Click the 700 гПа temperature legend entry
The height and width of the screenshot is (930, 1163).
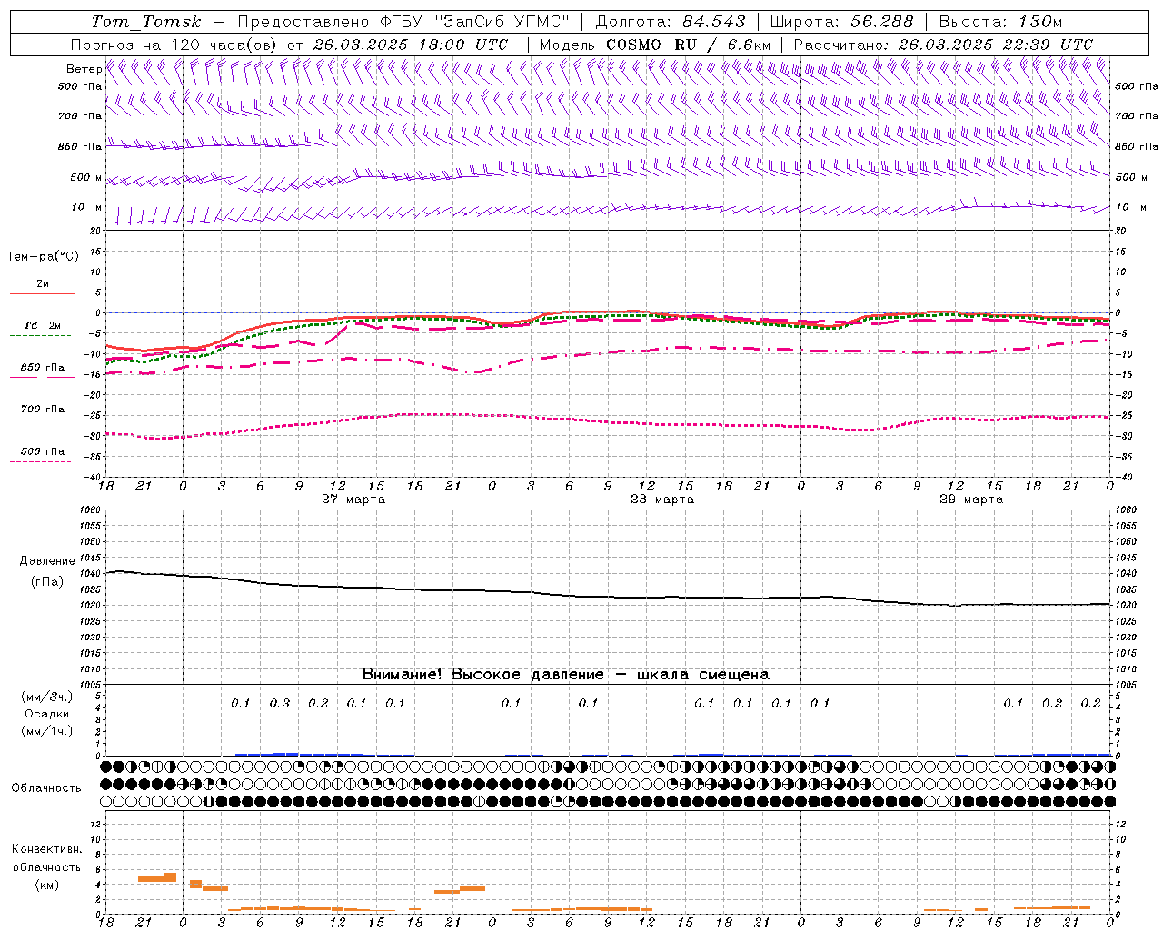pos(43,409)
